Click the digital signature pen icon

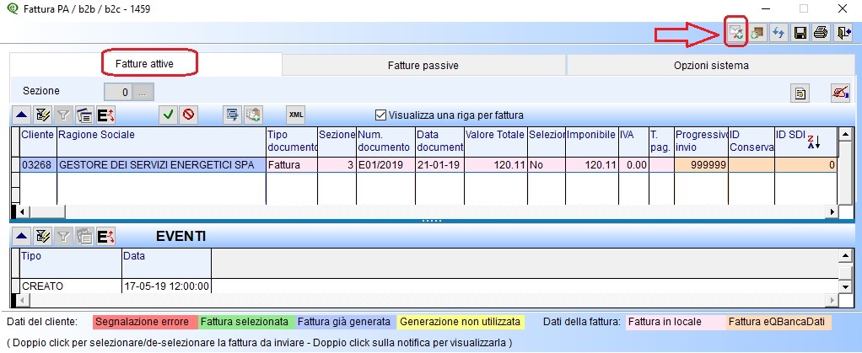coord(839,93)
